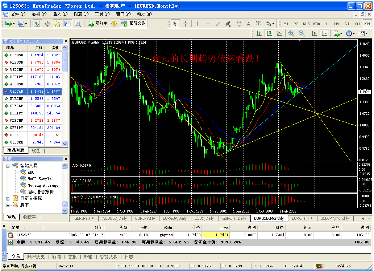The height and width of the screenshot is (271, 374).
Task: Close the 导航 navigator panel
Action: [66, 159]
